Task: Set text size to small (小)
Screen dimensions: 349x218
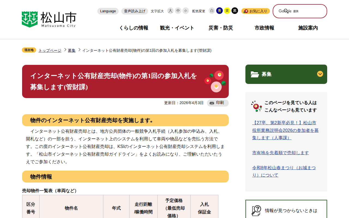Action: [186, 11]
